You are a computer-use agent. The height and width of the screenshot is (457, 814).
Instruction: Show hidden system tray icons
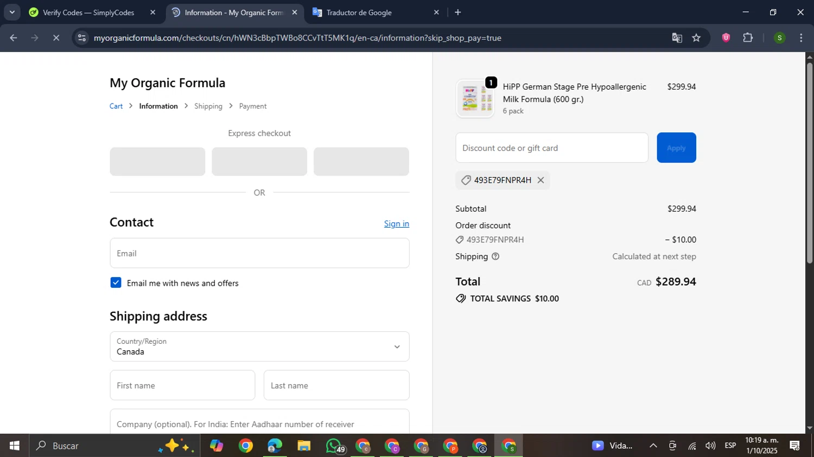(x=653, y=446)
